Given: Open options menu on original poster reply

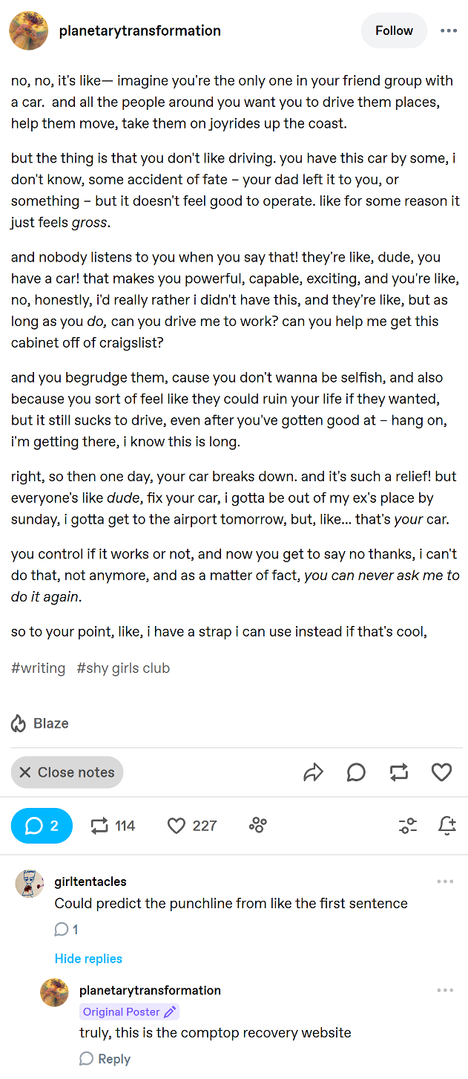Looking at the screenshot, I should 445,990.
